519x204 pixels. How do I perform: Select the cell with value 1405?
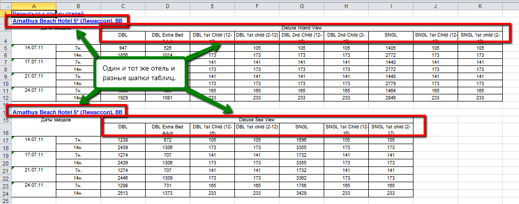391,48
